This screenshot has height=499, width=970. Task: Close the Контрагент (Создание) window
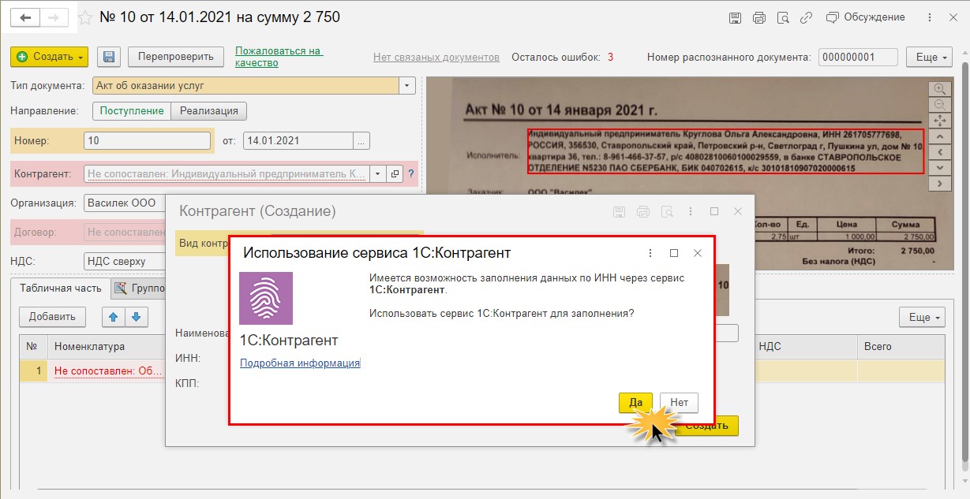(x=738, y=211)
